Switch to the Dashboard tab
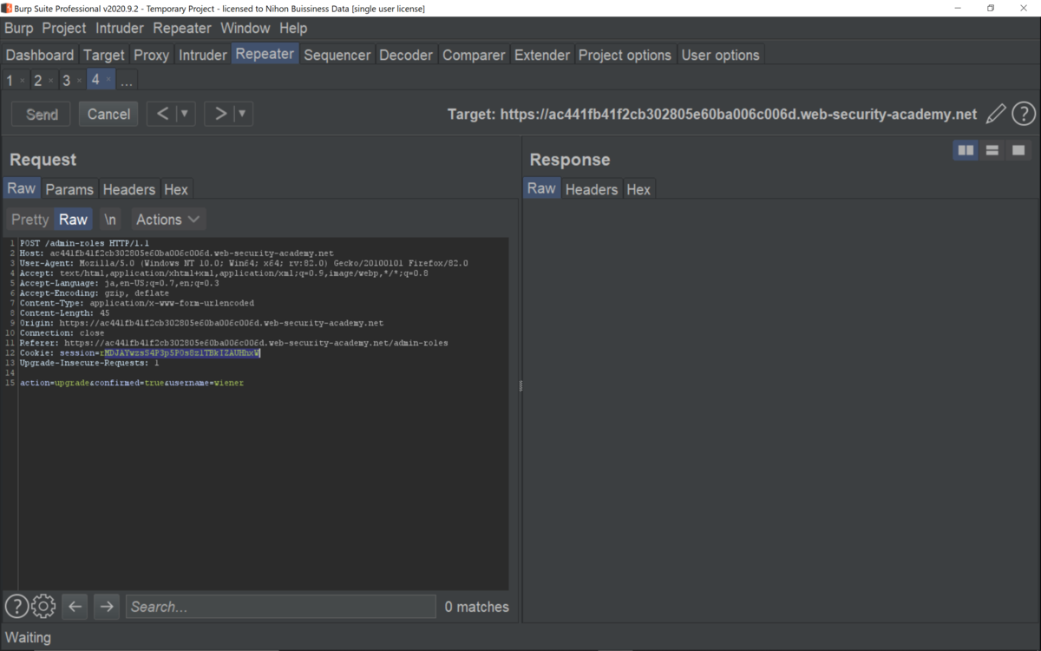Viewport: 1041px width, 651px height. click(x=40, y=55)
